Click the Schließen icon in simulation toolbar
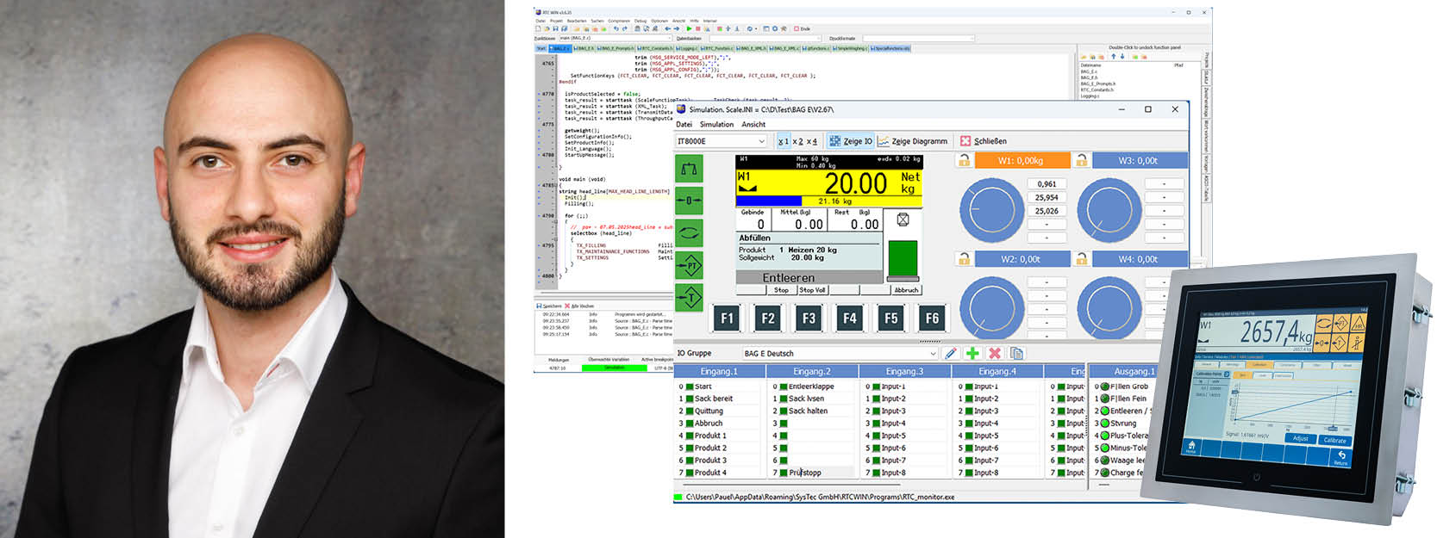 point(965,141)
